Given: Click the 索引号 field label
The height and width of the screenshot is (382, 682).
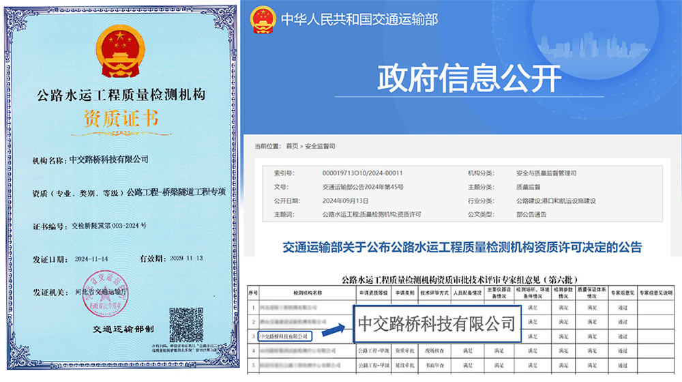Looking at the screenshot, I should point(284,173).
